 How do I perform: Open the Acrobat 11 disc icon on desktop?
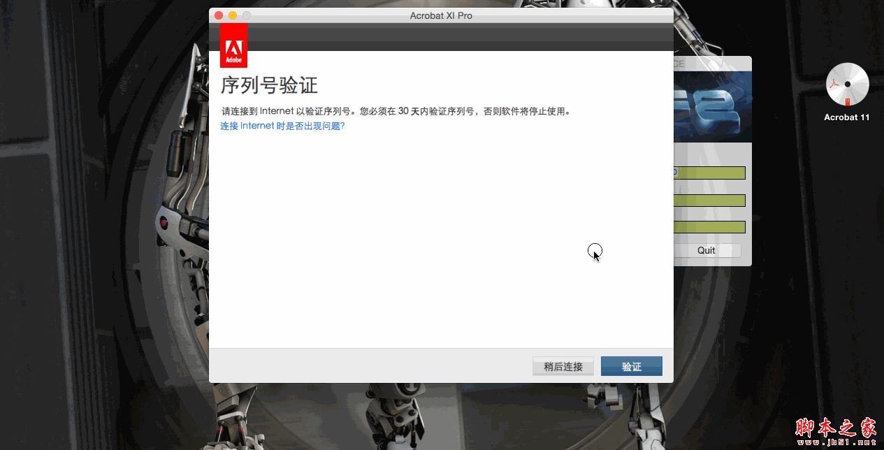[847, 85]
